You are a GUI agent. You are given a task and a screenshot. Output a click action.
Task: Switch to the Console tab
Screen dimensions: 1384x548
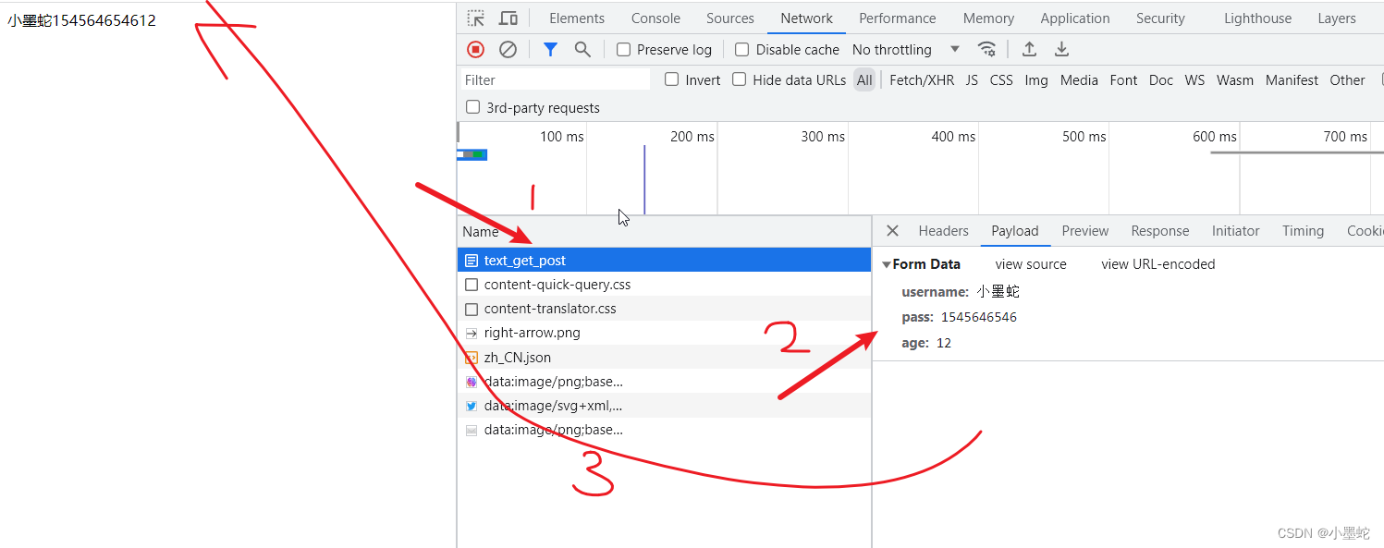click(x=655, y=18)
